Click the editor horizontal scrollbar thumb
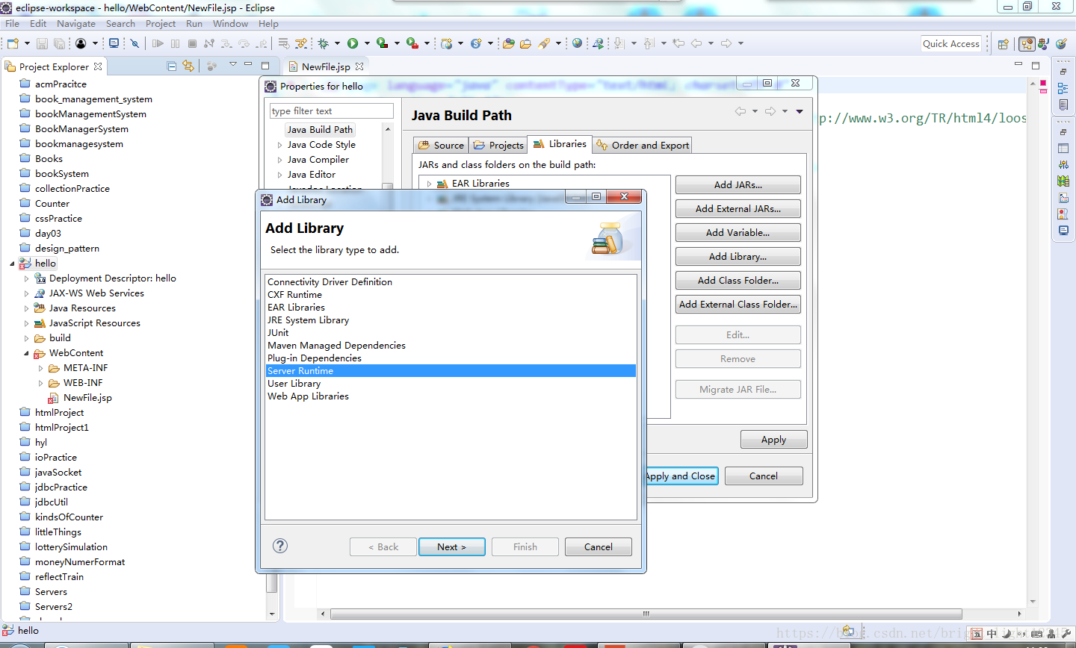Image resolution: width=1076 pixels, height=648 pixels. [646, 614]
